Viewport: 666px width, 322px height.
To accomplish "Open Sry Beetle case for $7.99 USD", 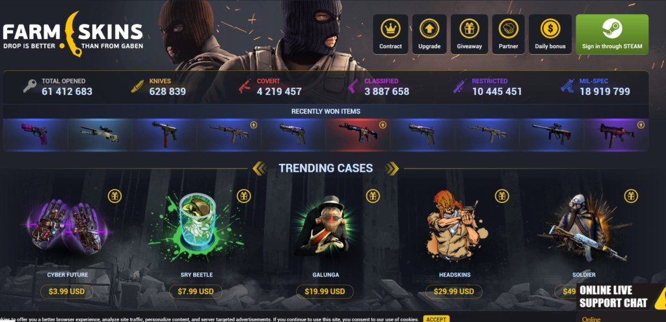I will coord(196,292).
